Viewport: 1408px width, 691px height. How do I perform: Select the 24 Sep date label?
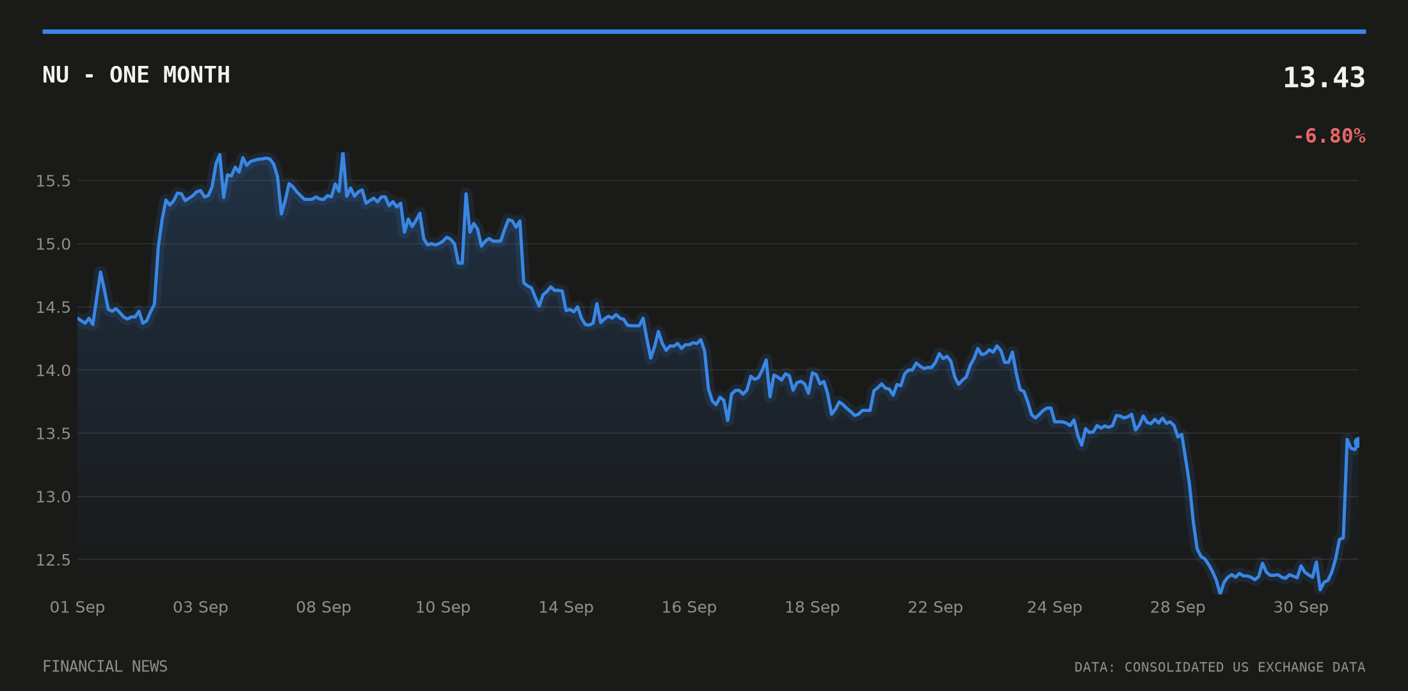[1055, 607]
